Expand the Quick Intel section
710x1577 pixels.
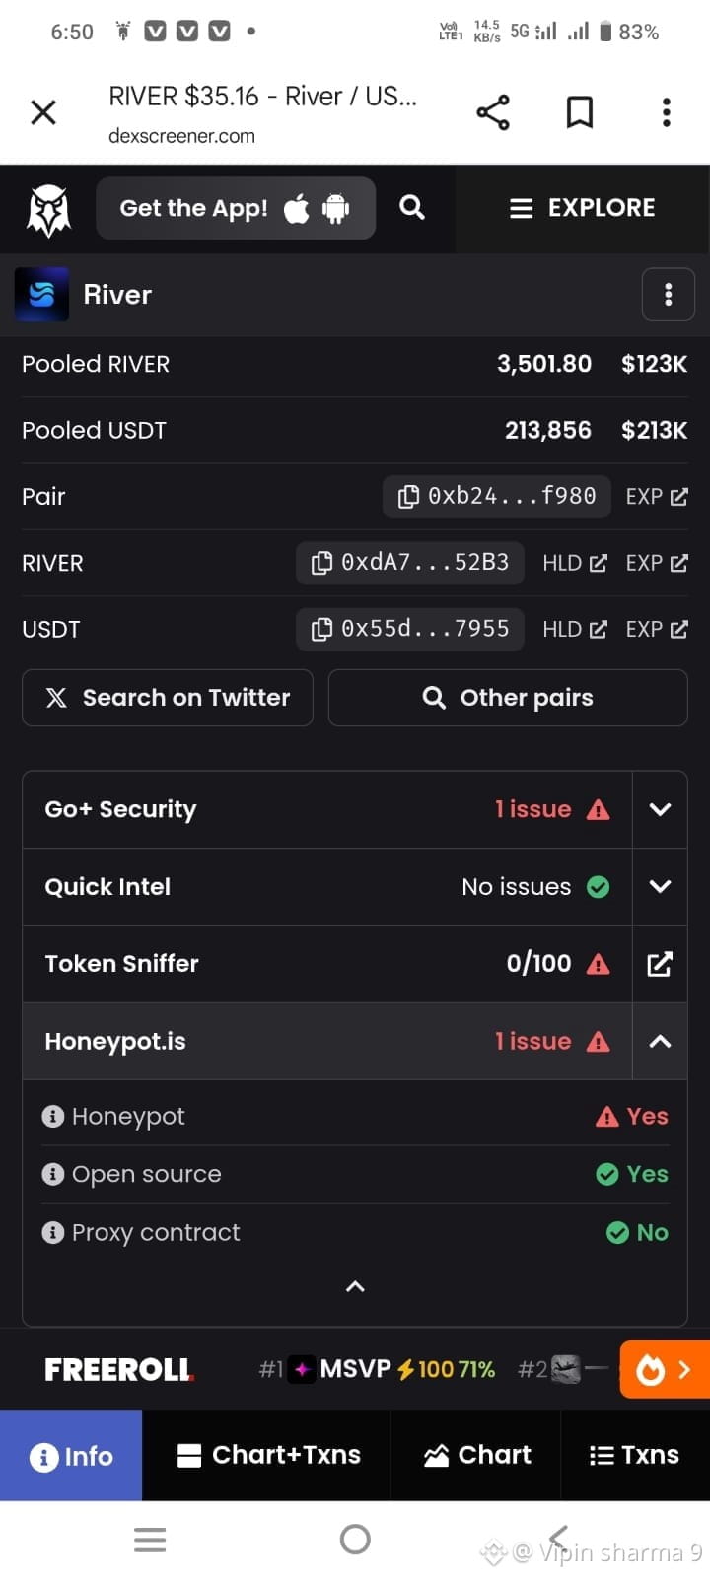(660, 886)
